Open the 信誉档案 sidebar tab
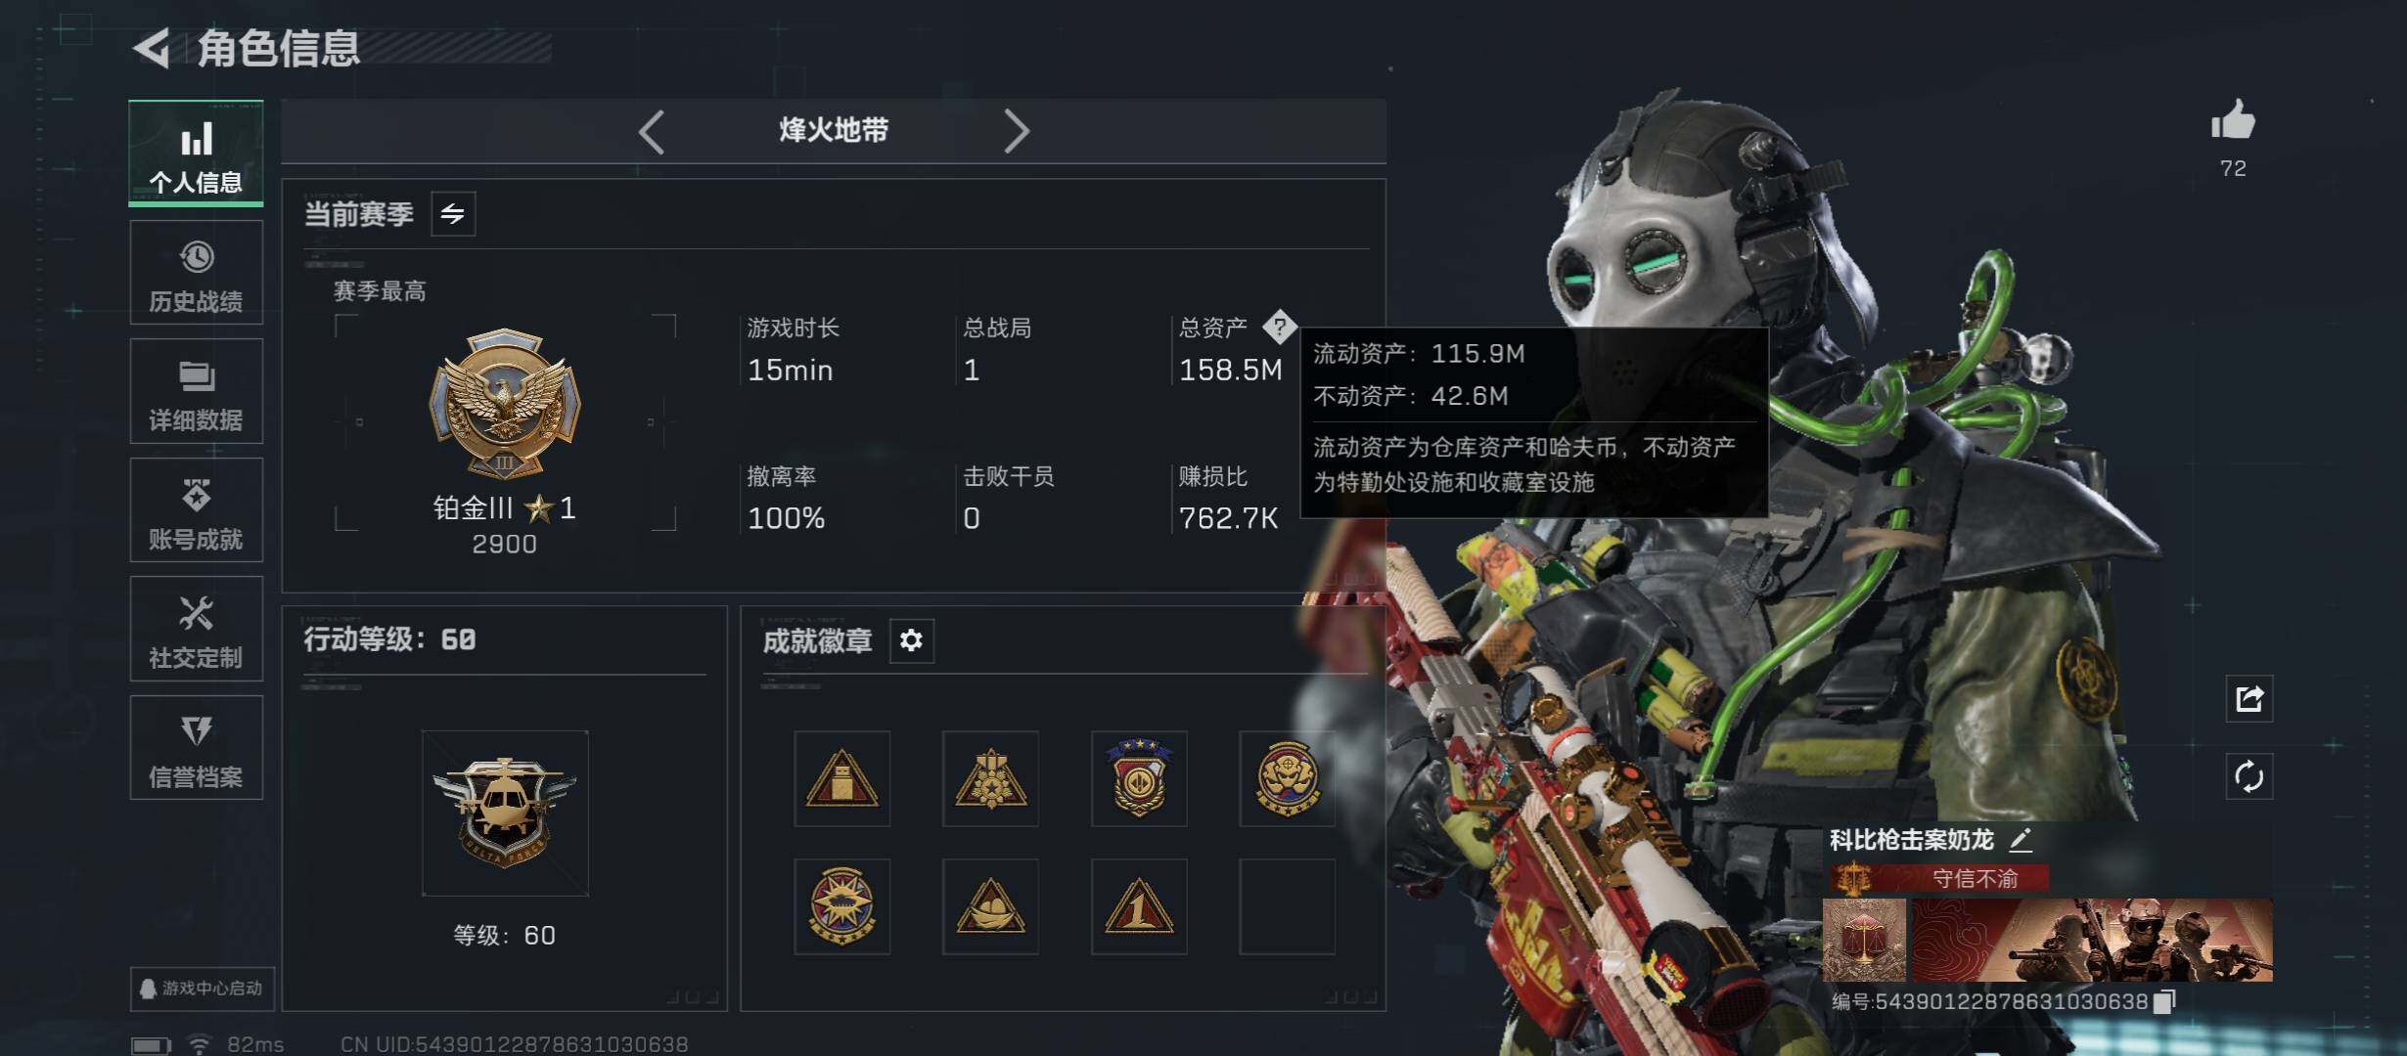Viewport: 2407px width, 1056px height. [x=196, y=748]
